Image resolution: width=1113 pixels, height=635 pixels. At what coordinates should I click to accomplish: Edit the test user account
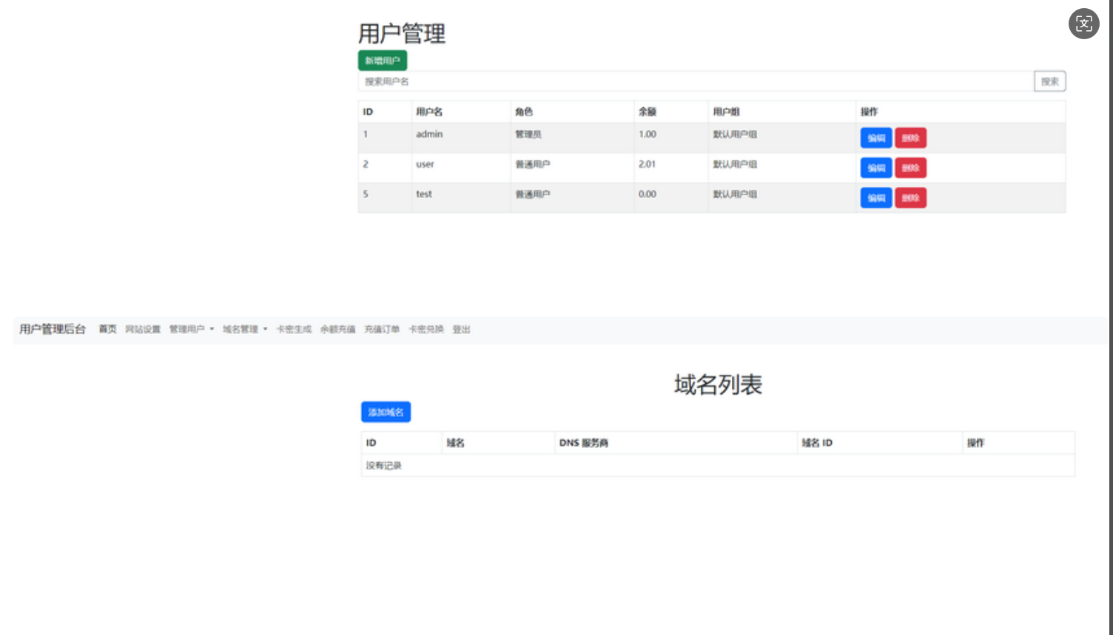coord(875,197)
